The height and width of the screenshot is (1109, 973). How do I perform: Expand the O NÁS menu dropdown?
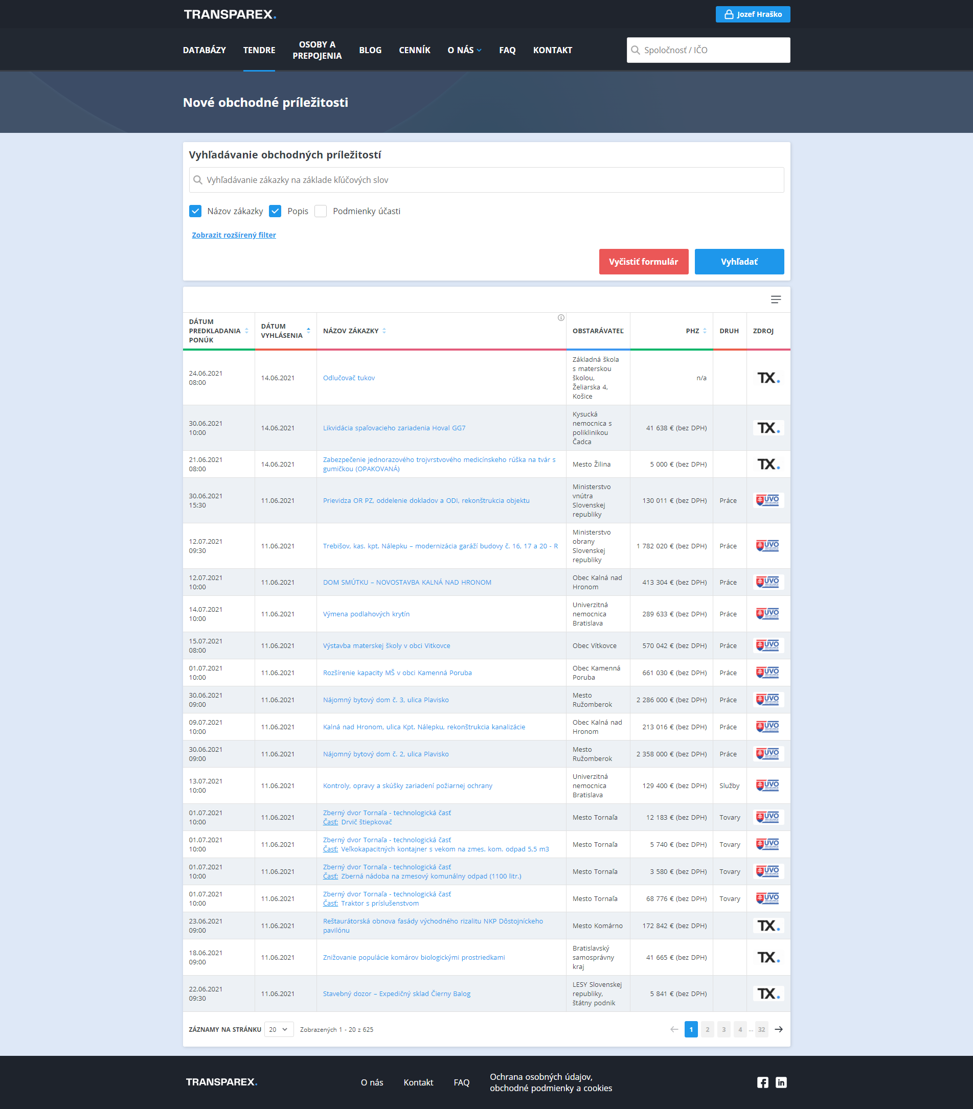pos(464,50)
